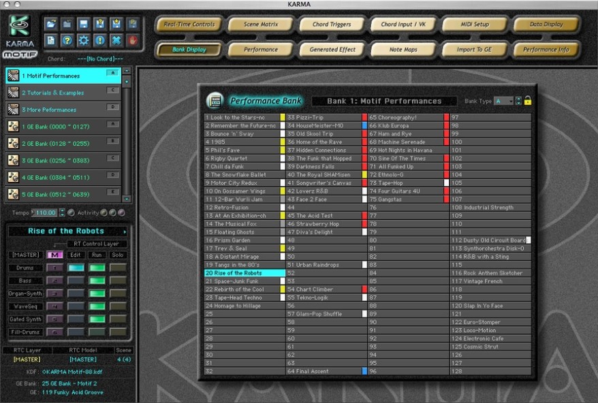Toggle the Run button for the WaveSeq module
Screen dimensions: 598x403
(97, 306)
